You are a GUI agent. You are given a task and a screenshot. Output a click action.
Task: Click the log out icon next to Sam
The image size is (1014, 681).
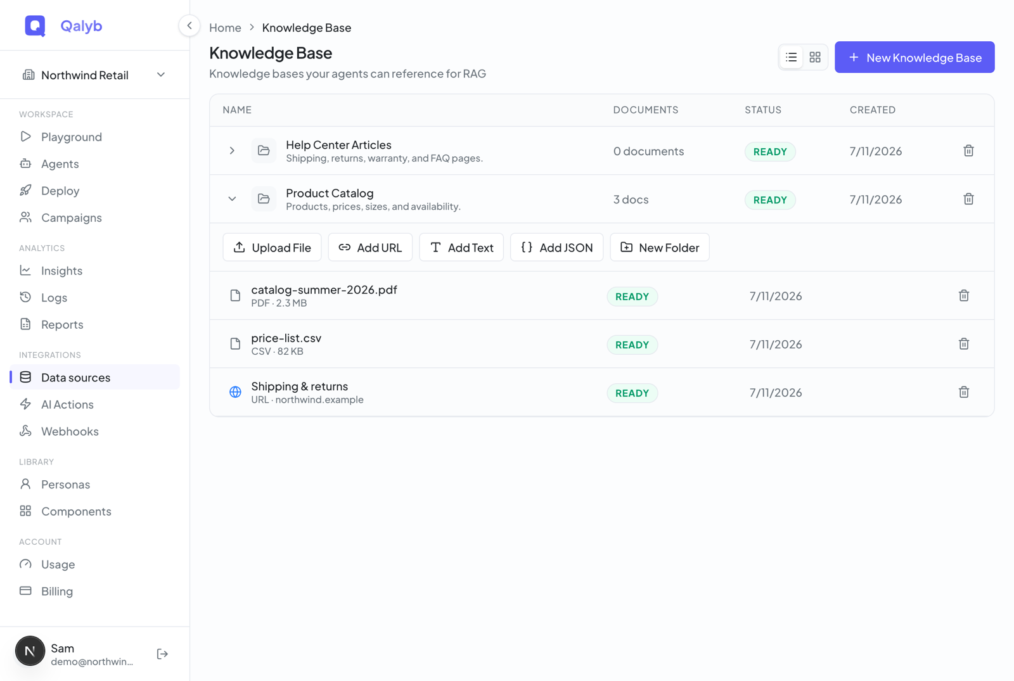click(x=162, y=654)
